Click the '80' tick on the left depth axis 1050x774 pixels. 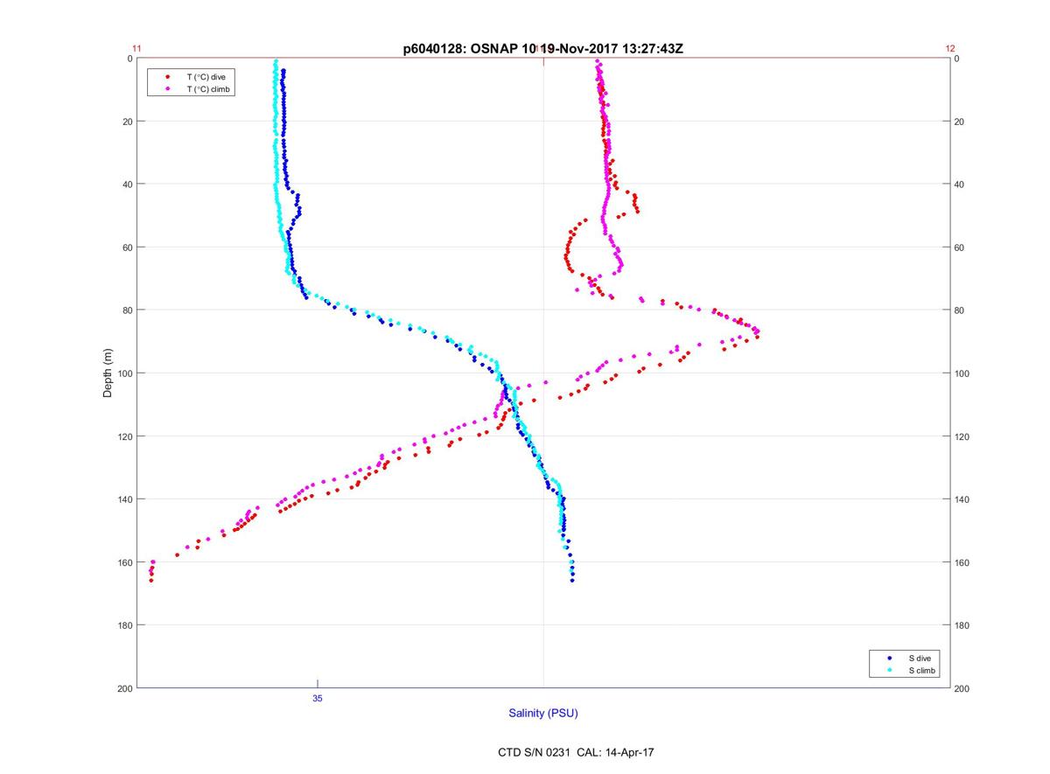point(126,310)
